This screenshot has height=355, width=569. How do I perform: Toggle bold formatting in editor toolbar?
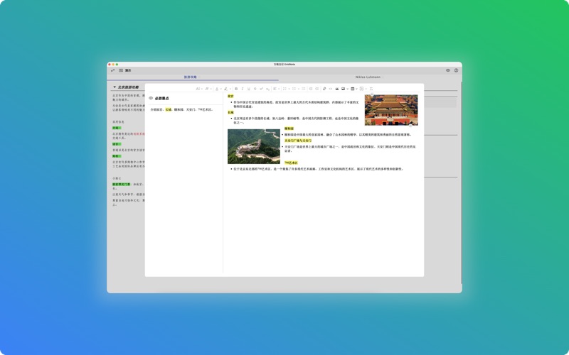pyautogui.click(x=236, y=89)
